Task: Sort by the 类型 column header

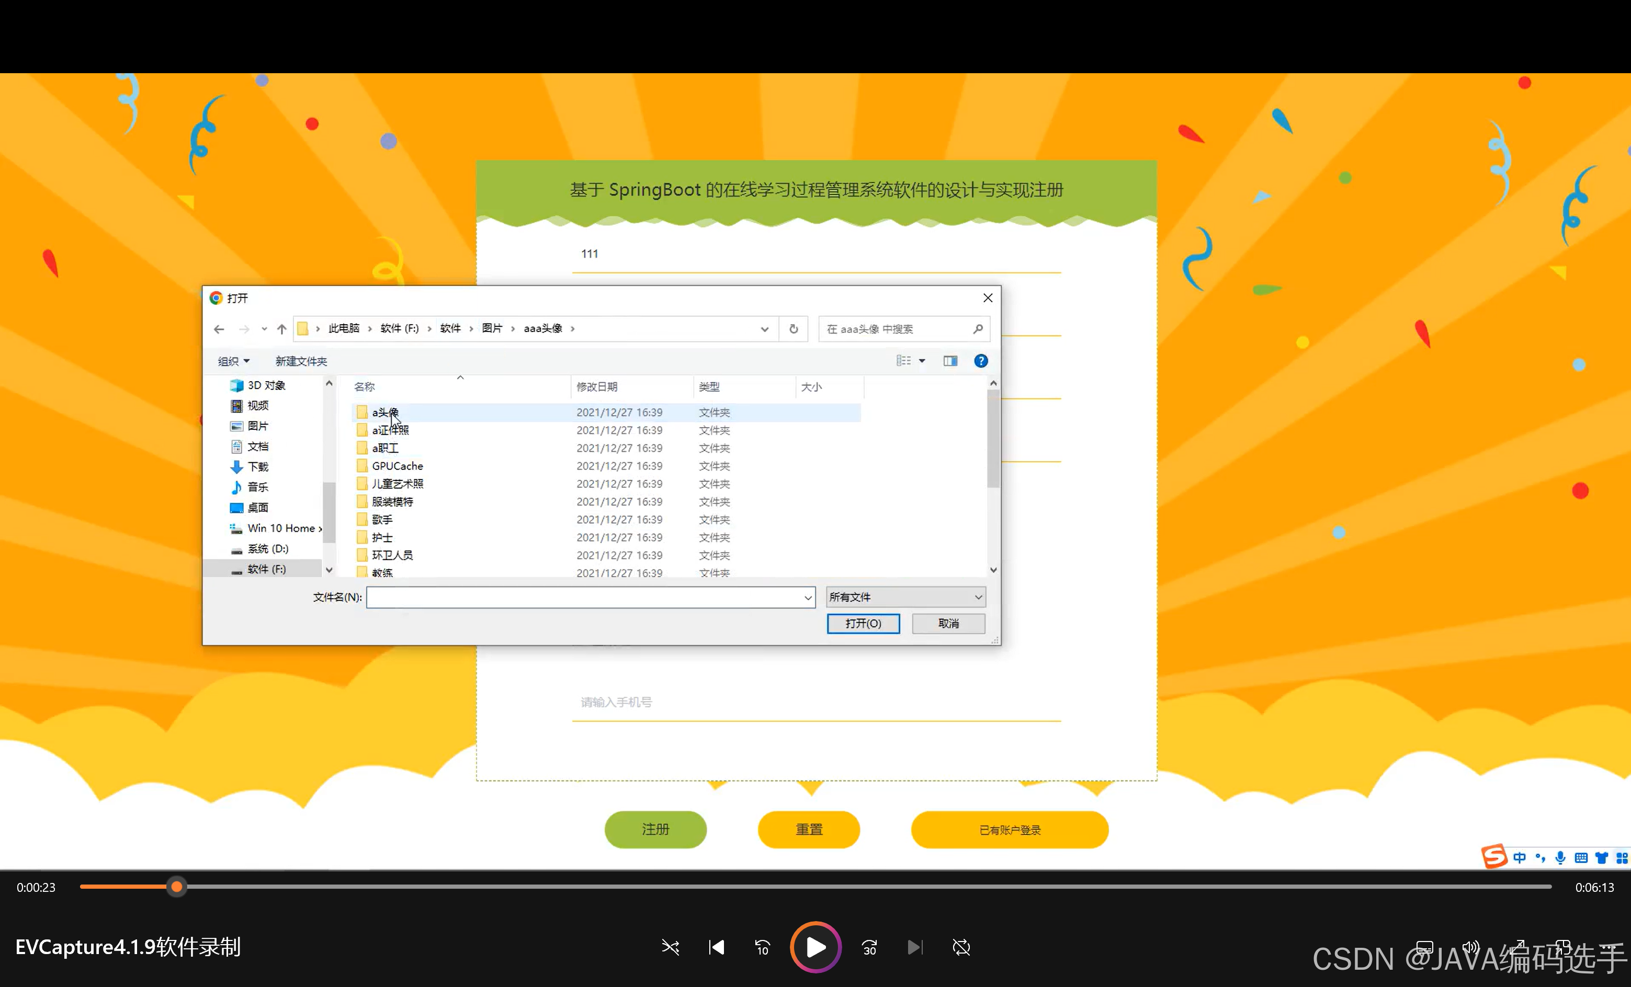Action: [709, 387]
